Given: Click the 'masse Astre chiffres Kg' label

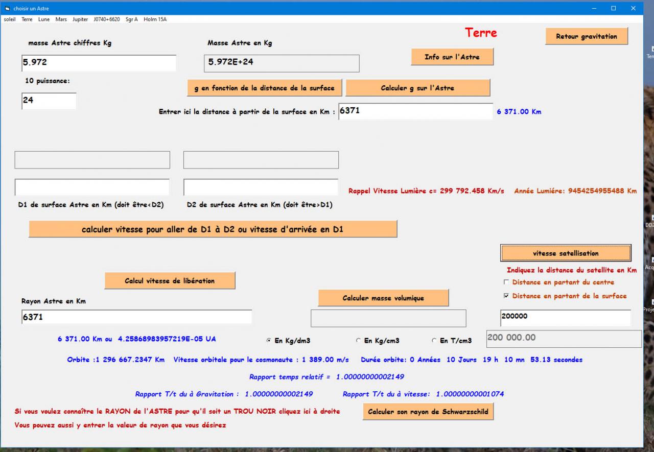Looking at the screenshot, I should point(69,43).
